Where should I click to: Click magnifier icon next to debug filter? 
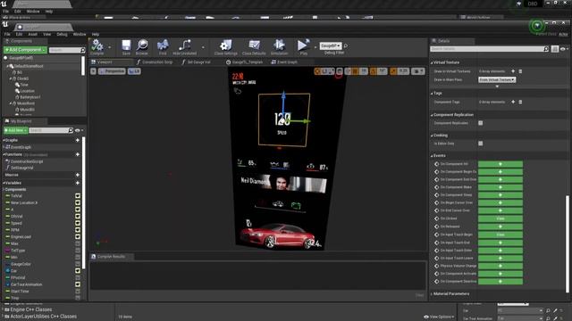(x=346, y=46)
